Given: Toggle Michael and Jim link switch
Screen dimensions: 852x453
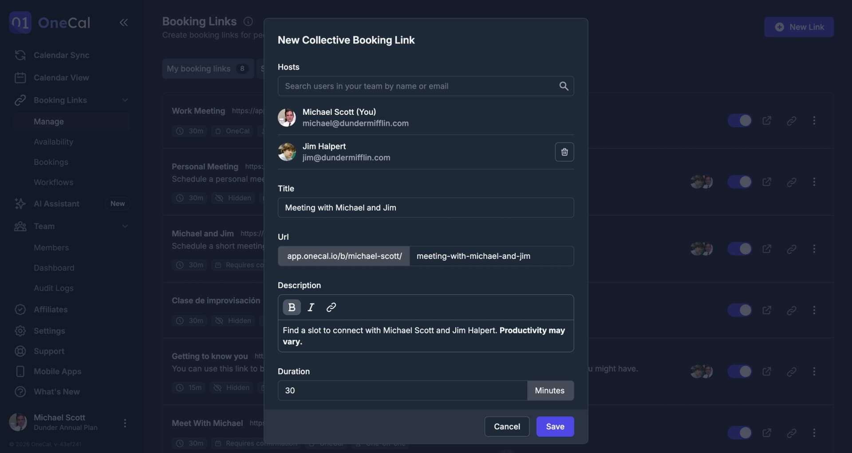Looking at the screenshot, I should 740,249.
